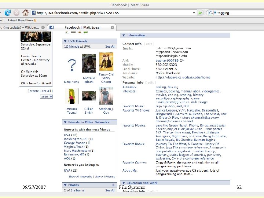Viewport: 264px width, 198px height.
Task: Open Michelle Iqbani's profile photo
Action: 89,63
